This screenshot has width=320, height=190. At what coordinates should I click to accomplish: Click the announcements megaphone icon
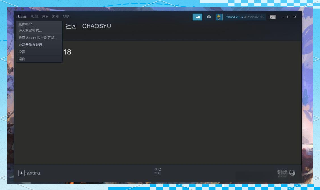point(197,17)
